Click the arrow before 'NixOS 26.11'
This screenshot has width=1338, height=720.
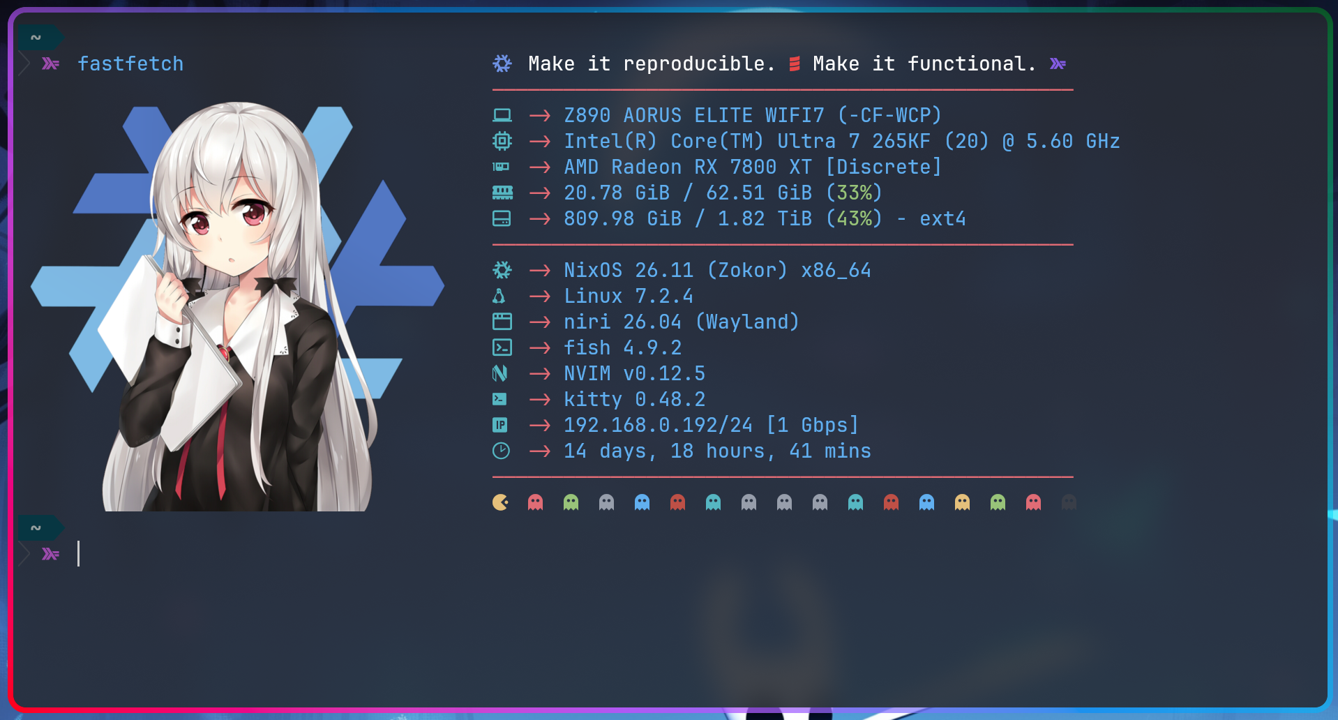(540, 270)
